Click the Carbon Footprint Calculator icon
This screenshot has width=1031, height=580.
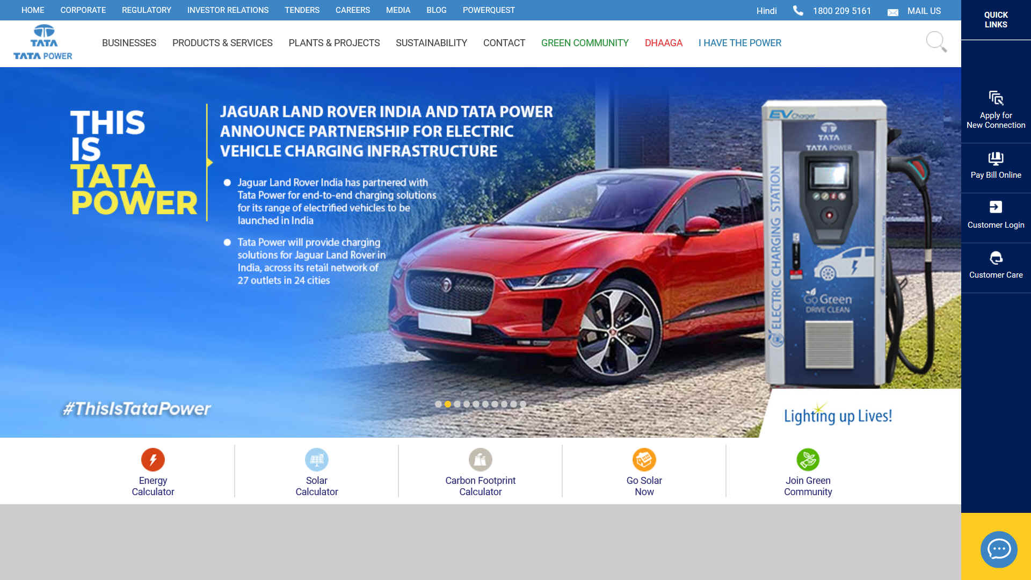coord(481,460)
